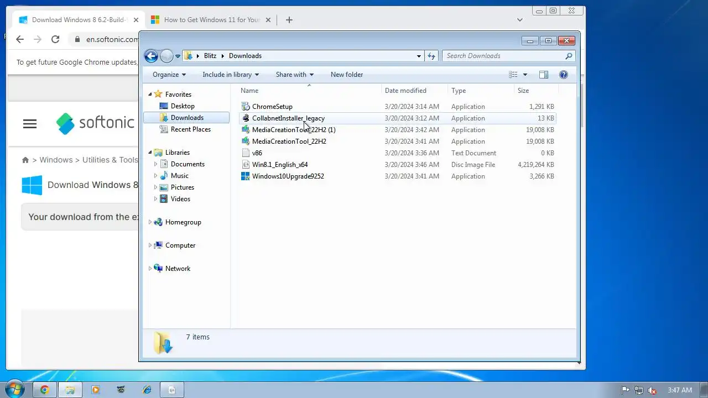
Task: Click the Softonic logo
Action: (96, 123)
